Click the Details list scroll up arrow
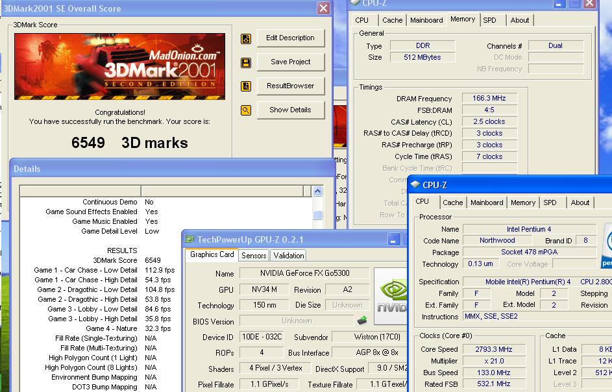Screen dimensions: 612x392 tap(318, 191)
